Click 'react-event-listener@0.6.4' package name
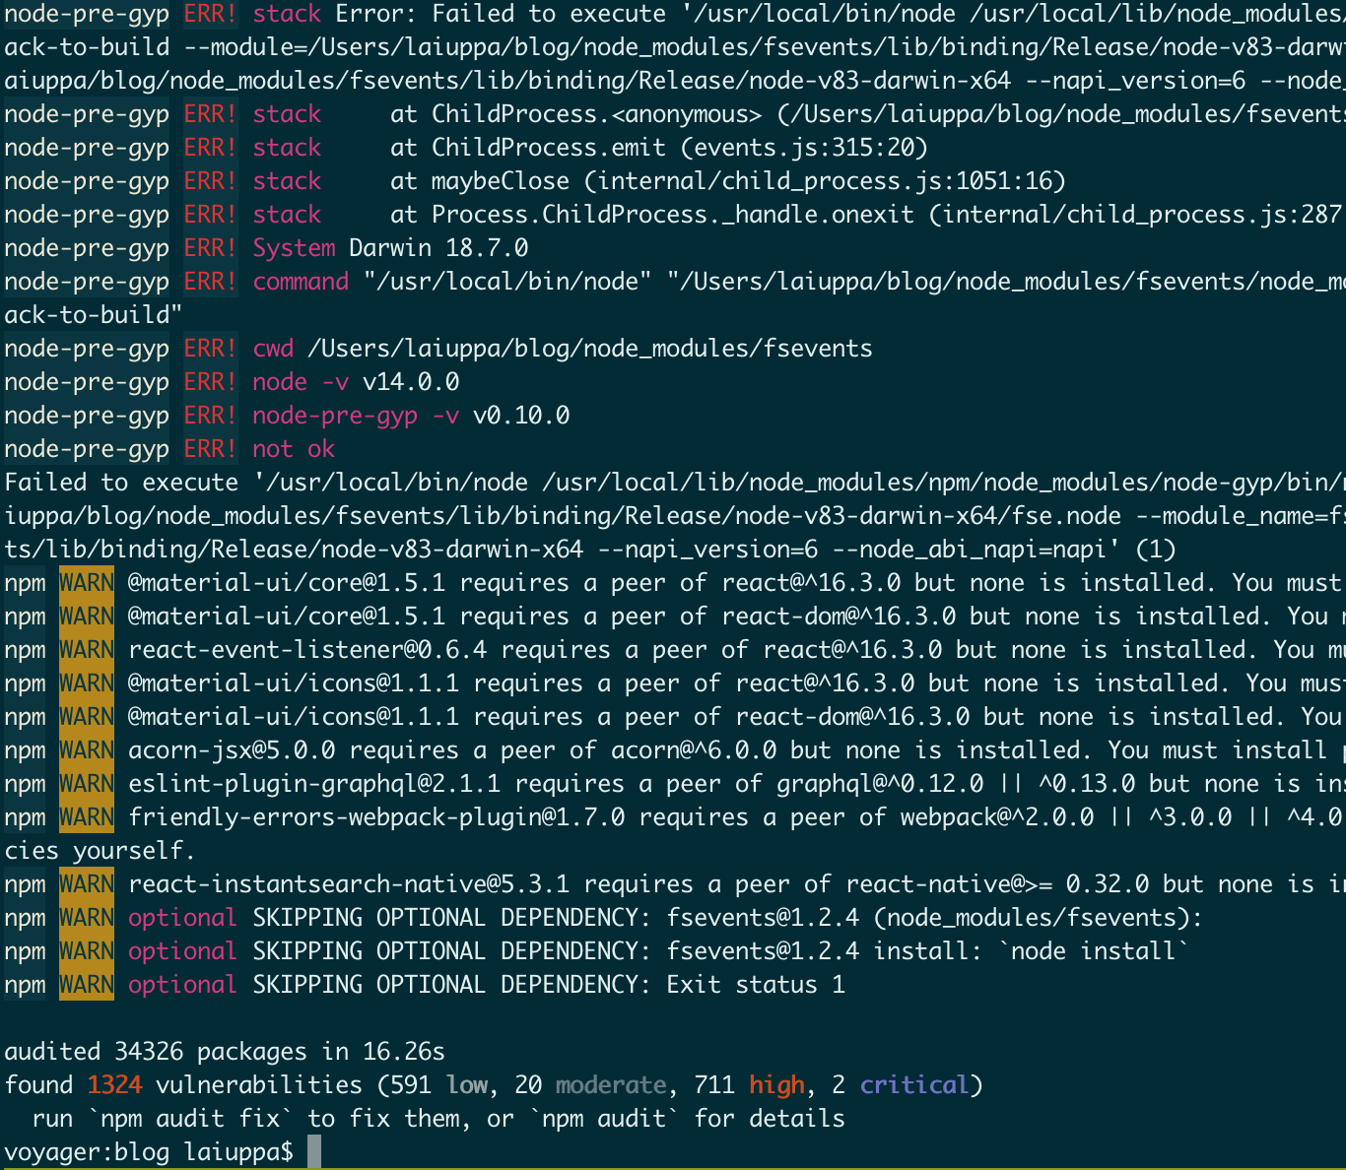This screenshot has width=1346, height=1170. (307, 649)
